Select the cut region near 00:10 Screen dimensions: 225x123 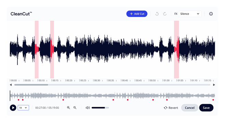point(37,50)
